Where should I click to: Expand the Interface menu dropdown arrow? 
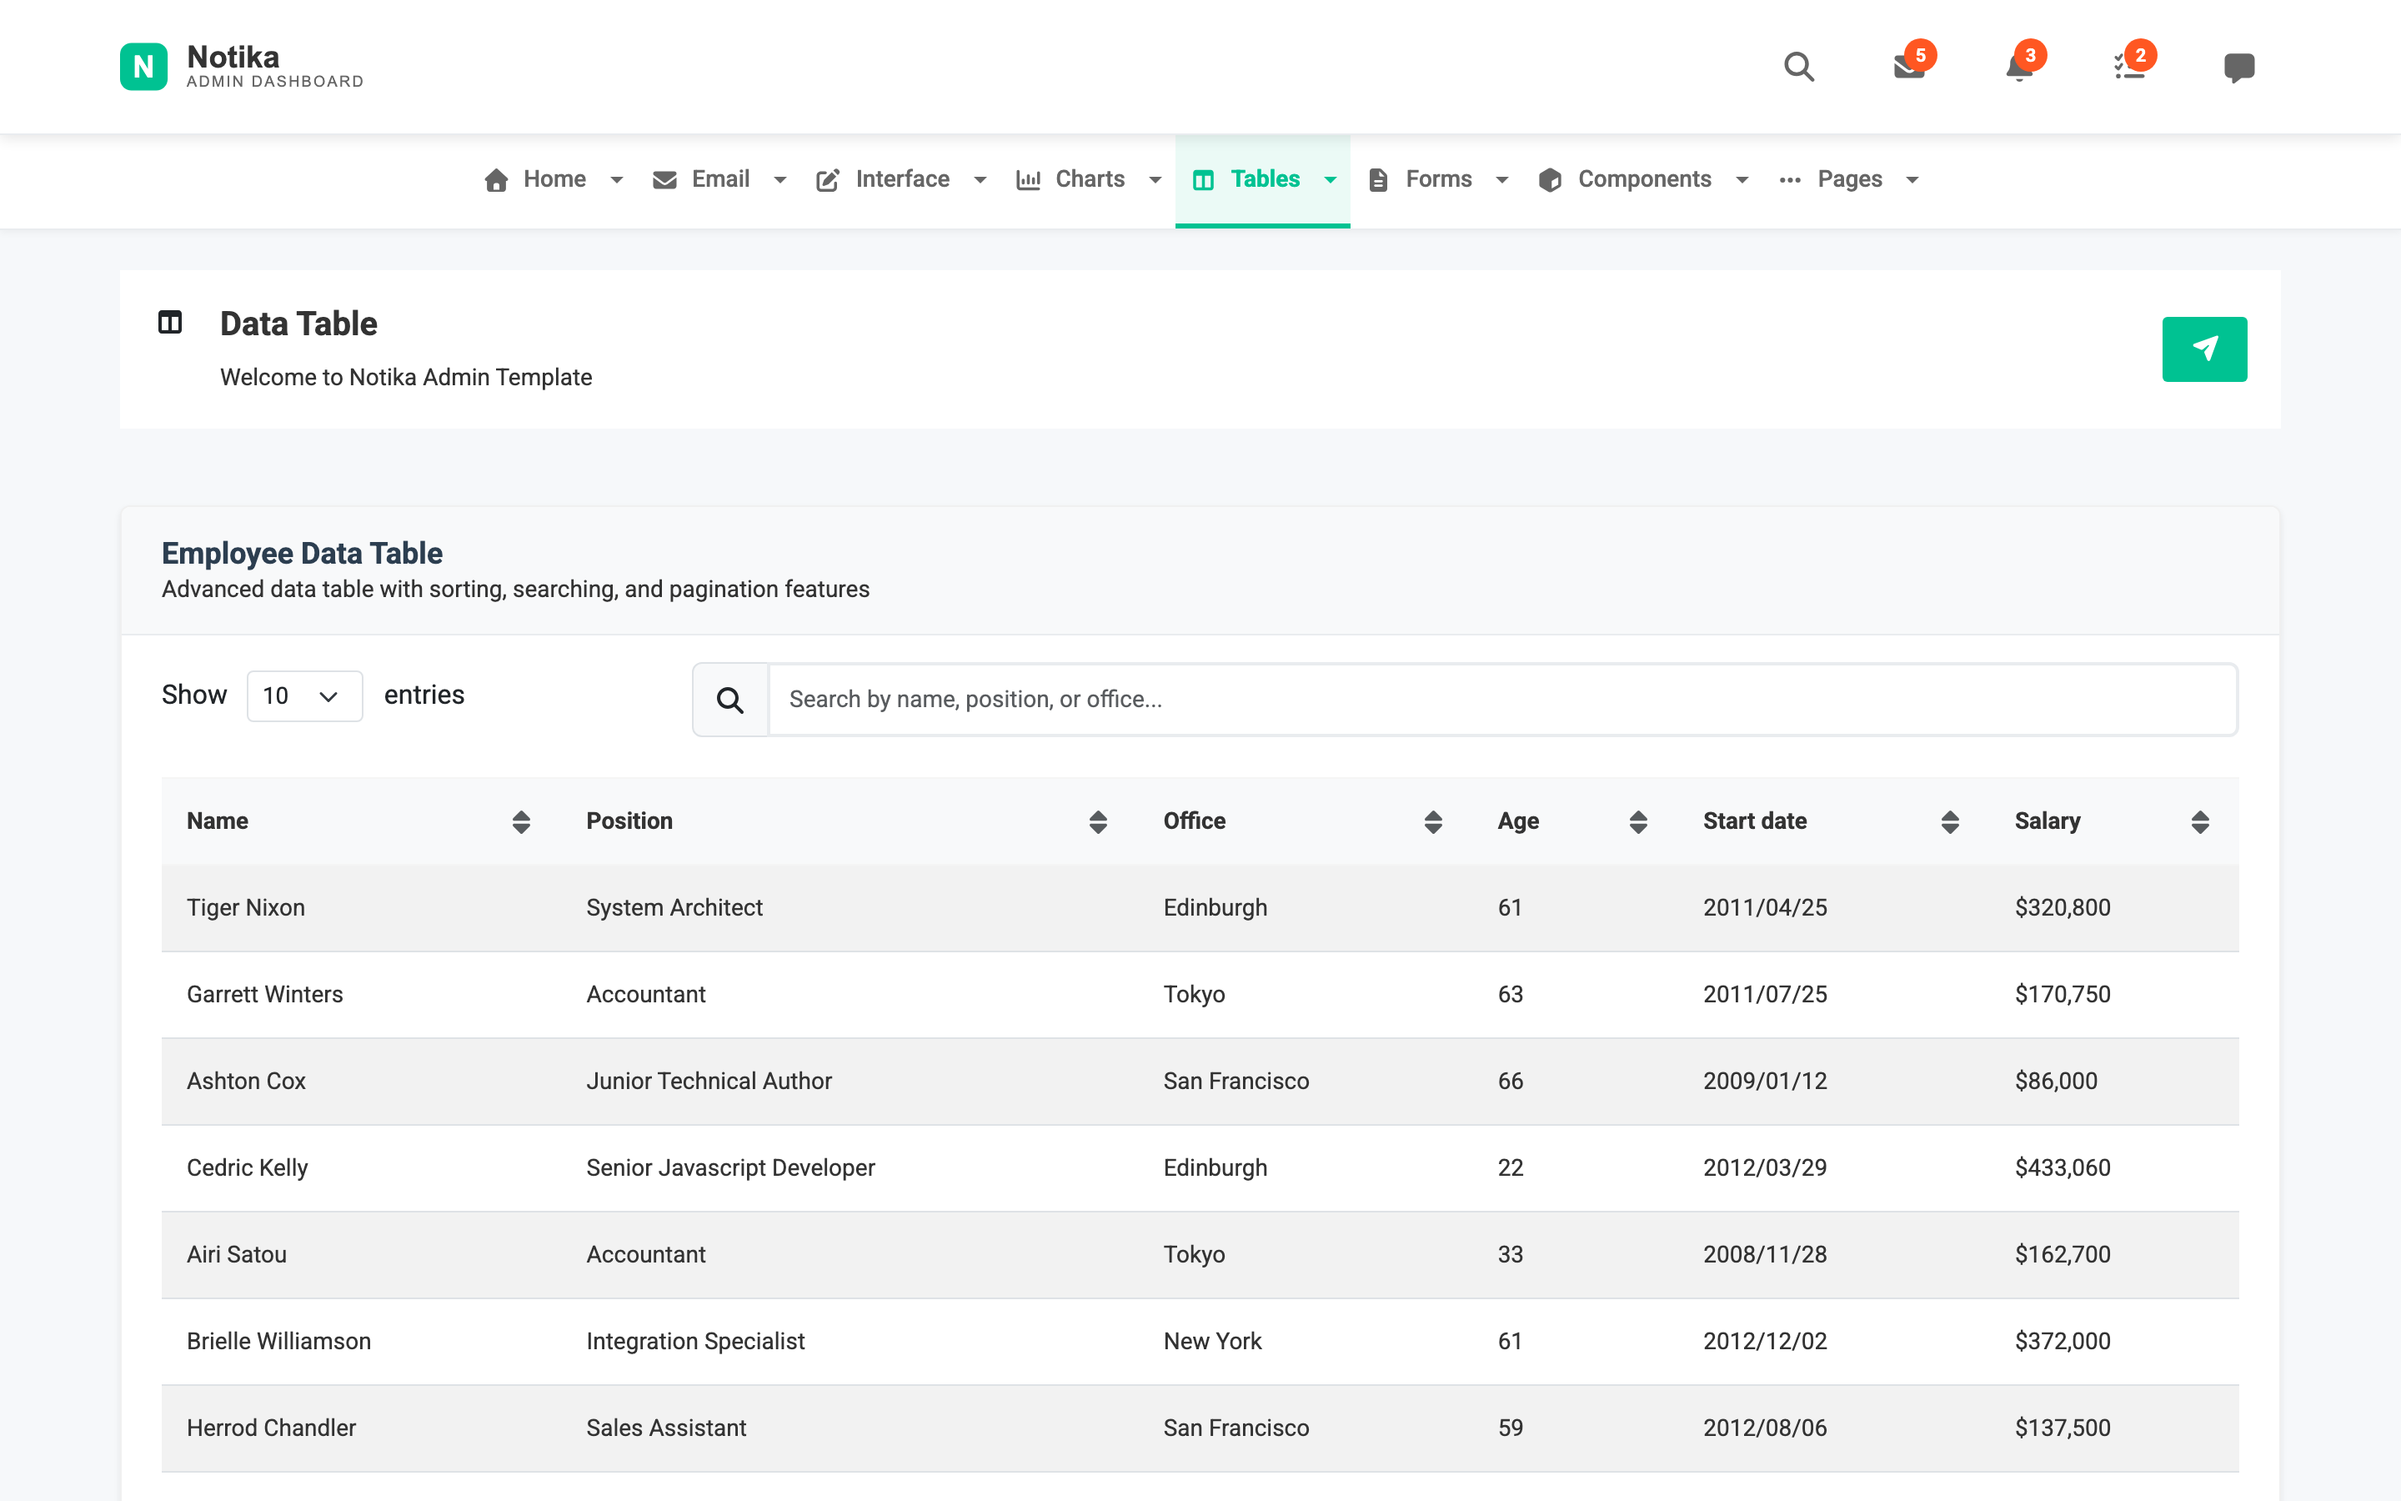tap(980, 179)
